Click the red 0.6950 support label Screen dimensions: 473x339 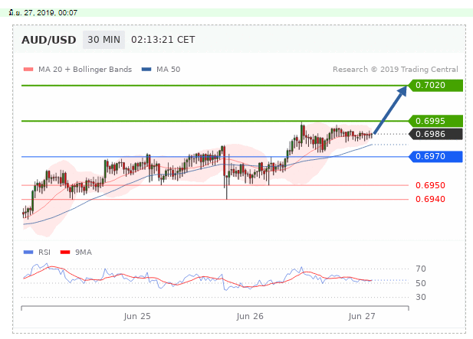click(x=430, y=185)
